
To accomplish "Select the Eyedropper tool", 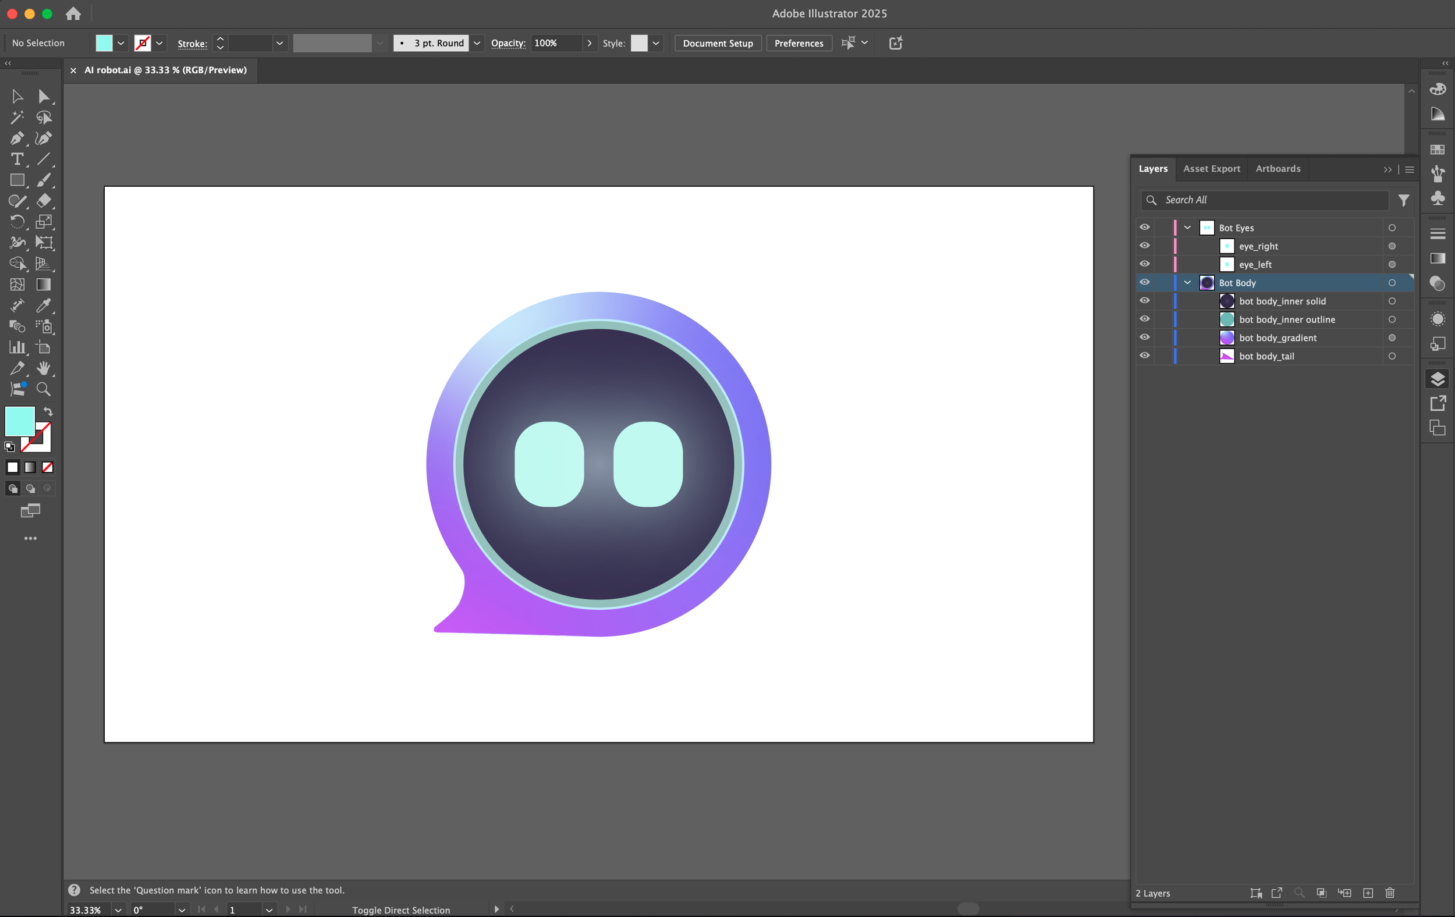I will point(44,305).
